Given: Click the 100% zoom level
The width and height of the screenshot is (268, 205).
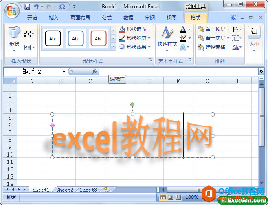Looking at the screenshot, I should tap(191, 197).
